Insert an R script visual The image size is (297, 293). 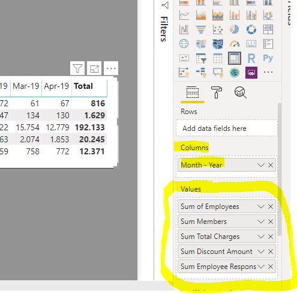tap(251, 58)
